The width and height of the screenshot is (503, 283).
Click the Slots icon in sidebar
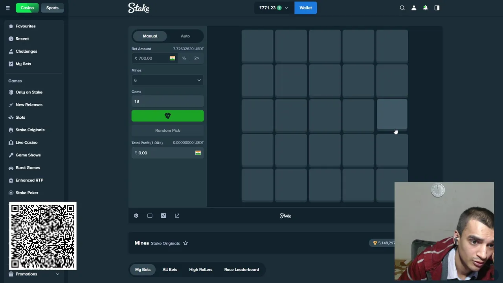coord(11,117)
